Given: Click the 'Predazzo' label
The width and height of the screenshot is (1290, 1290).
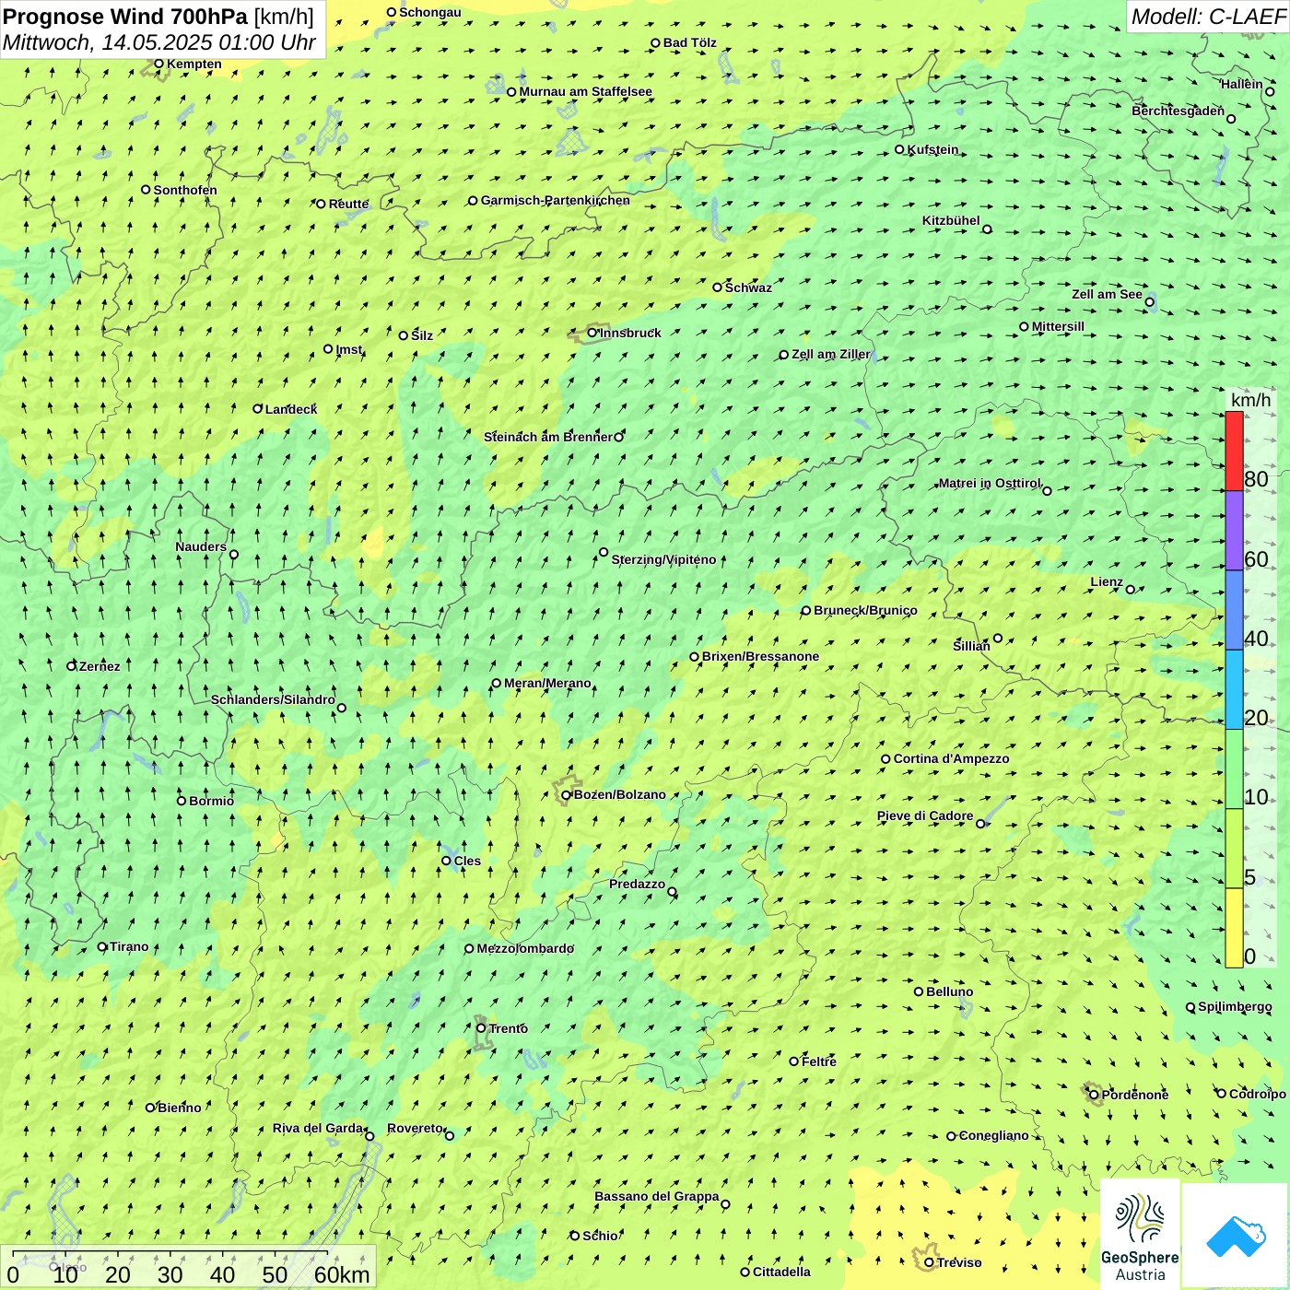Looking at the screenshot, I should [637, 884].
